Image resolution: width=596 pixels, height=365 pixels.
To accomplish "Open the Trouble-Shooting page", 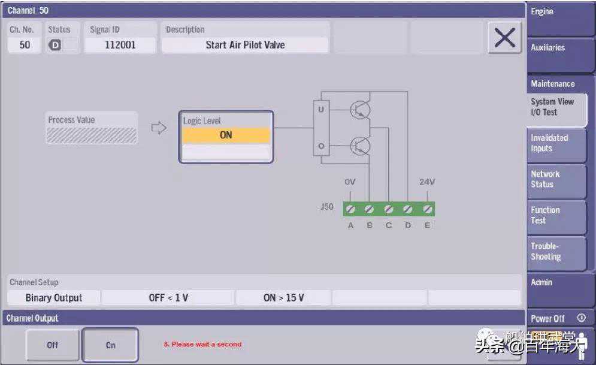I will [x=555, y=252].
